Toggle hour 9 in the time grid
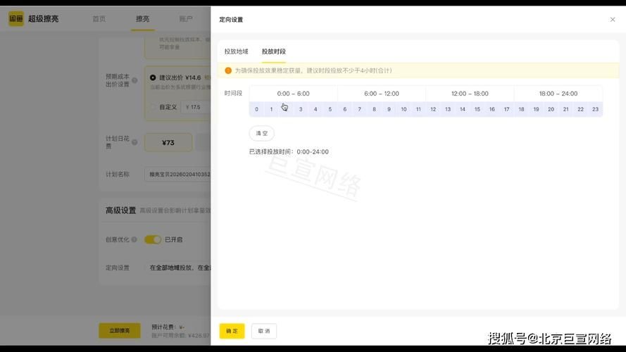The image size is (626, 352). pyautogui.click(x=389, y=109)
